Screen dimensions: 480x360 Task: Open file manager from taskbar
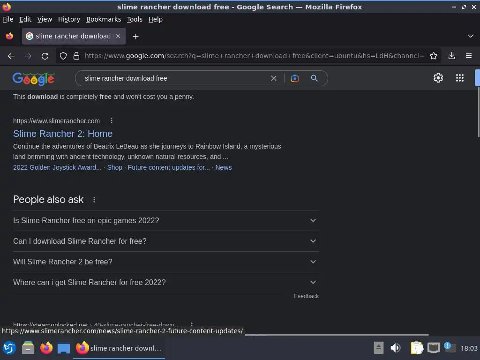coord(28,348)
